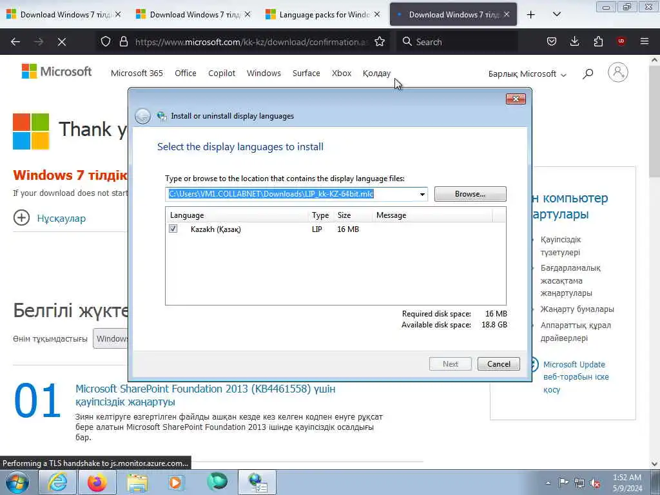Stop page loading with the X icon
The image size is (660, 495).
62,42
